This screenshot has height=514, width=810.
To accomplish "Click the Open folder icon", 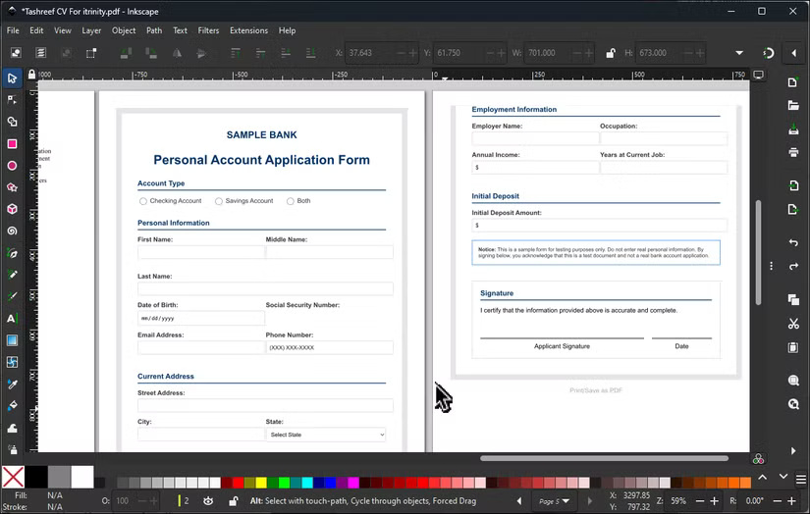I will point(793,105).
